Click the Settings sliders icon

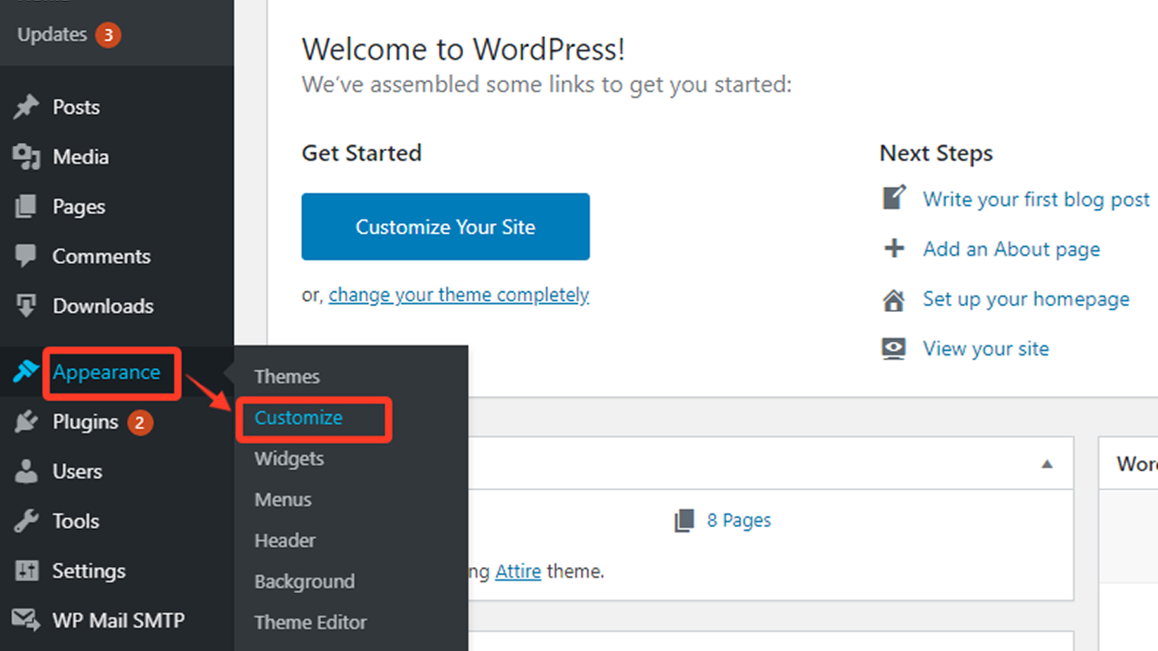click(x=26, y=571)
